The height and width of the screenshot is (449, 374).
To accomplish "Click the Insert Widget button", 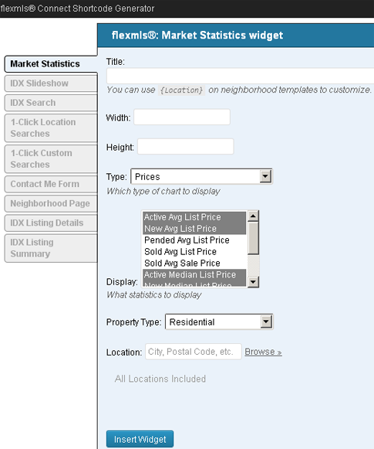I will 140,439.
